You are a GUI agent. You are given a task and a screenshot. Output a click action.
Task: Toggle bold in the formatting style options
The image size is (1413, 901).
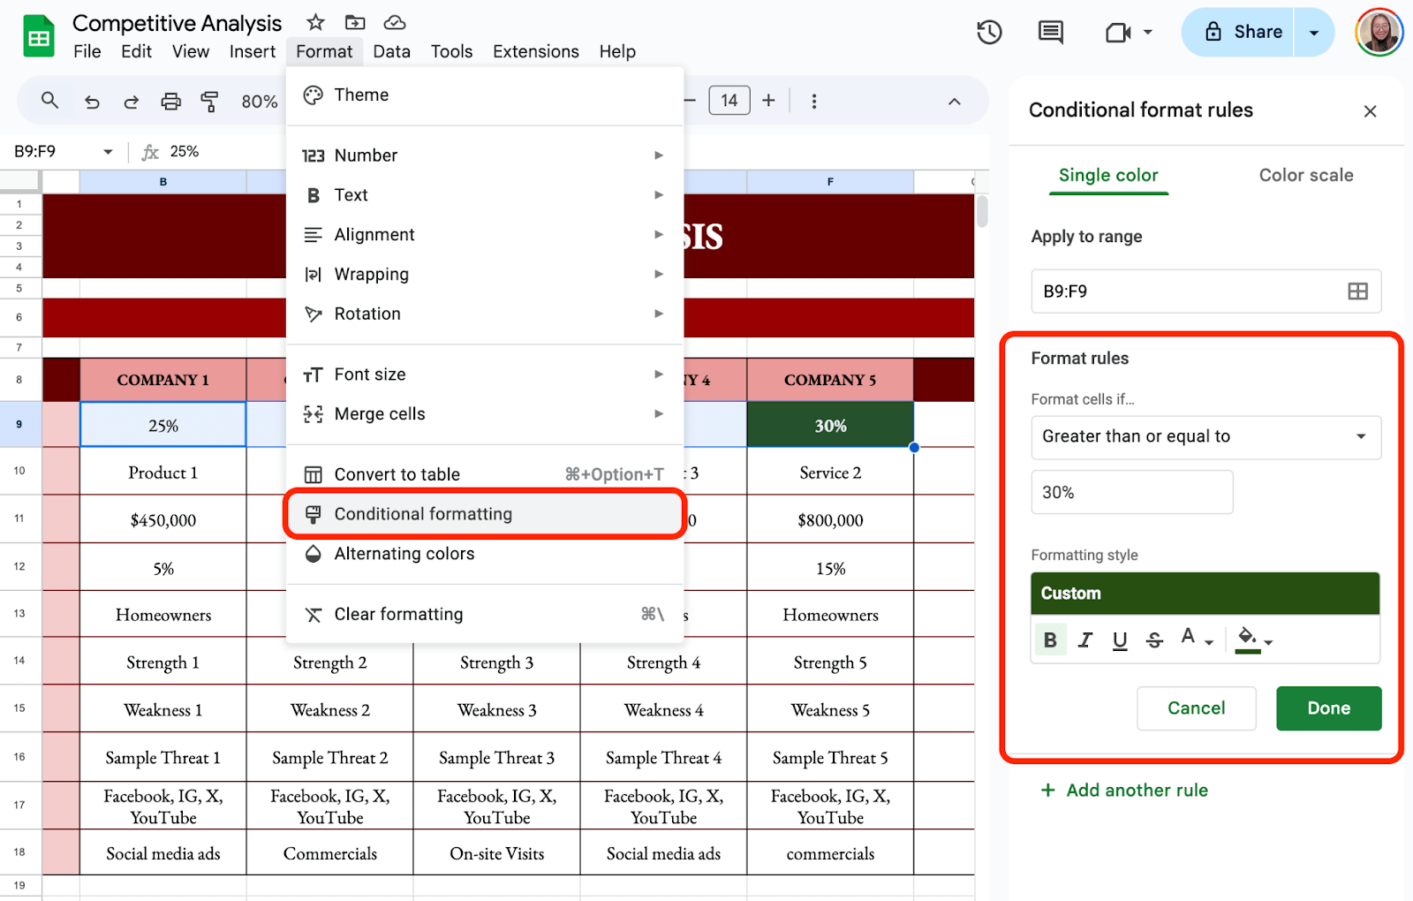(1050, 640)
